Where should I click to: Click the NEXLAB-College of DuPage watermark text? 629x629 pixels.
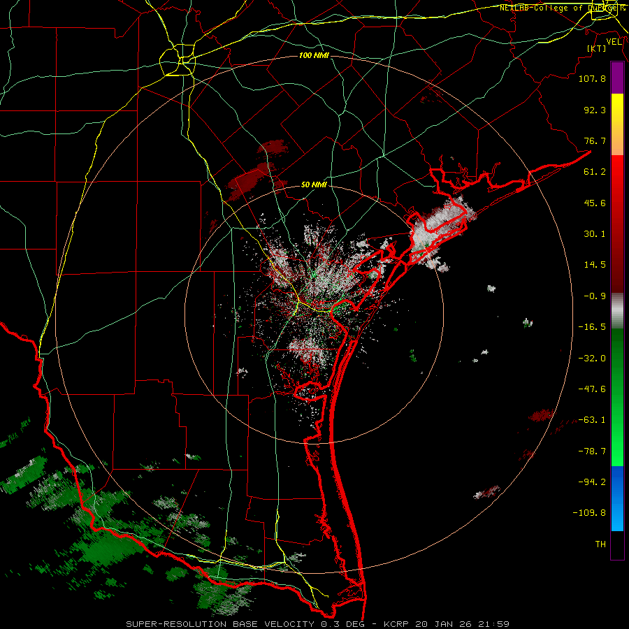coord(562,8)
